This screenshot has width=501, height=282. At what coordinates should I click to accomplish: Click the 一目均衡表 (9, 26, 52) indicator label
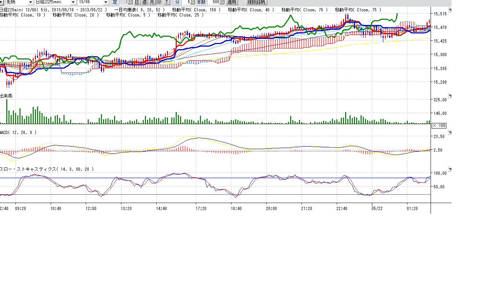coord(139,10)
